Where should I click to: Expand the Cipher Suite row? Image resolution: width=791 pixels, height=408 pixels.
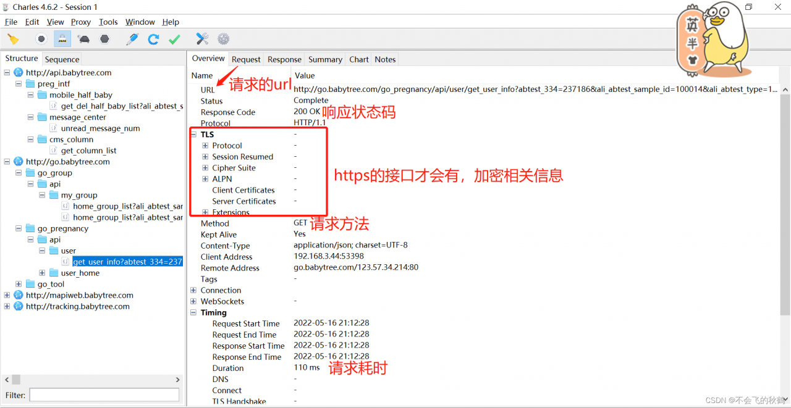[x=205, y=168]
